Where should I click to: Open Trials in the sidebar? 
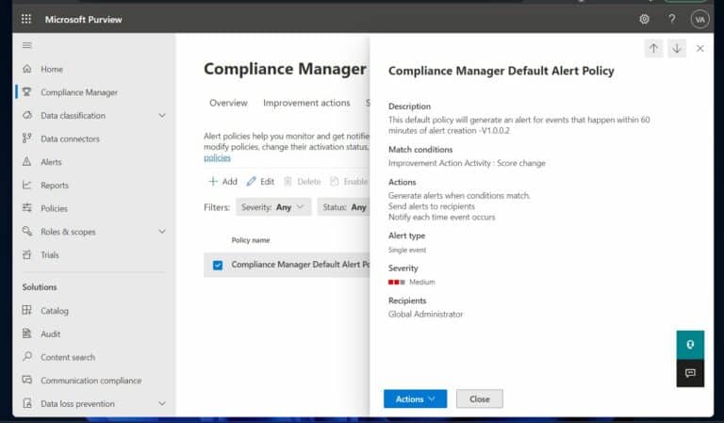coord(50,254)
